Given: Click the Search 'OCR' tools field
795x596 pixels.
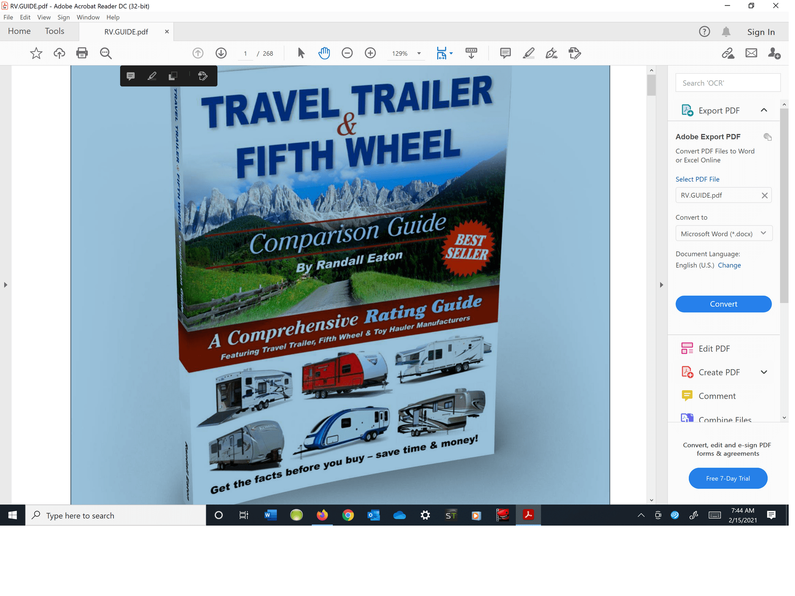Looking at the screenshot, I should point(728,83).
